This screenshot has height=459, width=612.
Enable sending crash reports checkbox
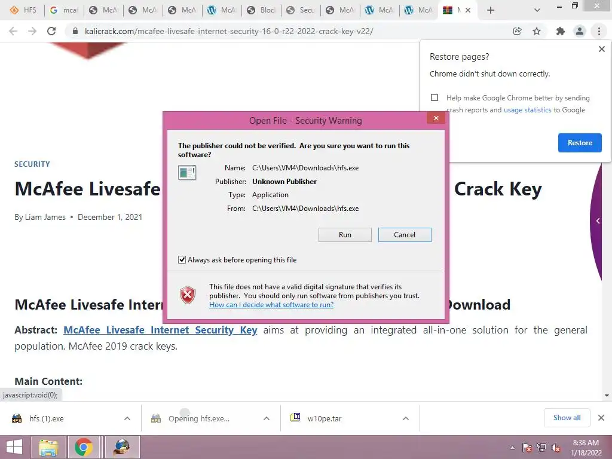pos(434,97)
